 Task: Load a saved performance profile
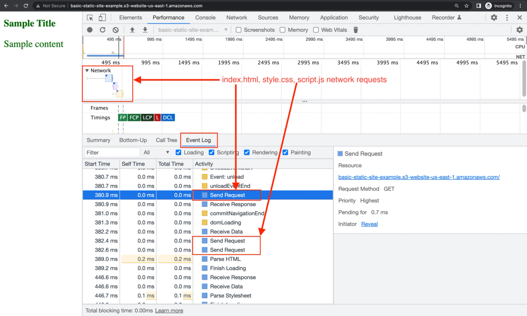pyautogui.click(x=132, y=29)
